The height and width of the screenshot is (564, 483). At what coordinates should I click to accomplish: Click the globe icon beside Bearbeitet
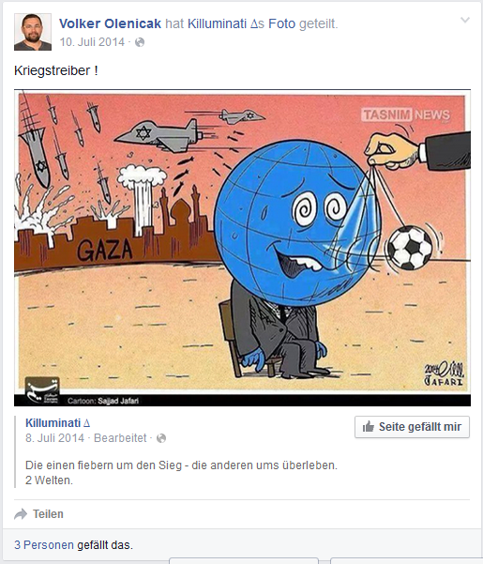tap(161, 438)
